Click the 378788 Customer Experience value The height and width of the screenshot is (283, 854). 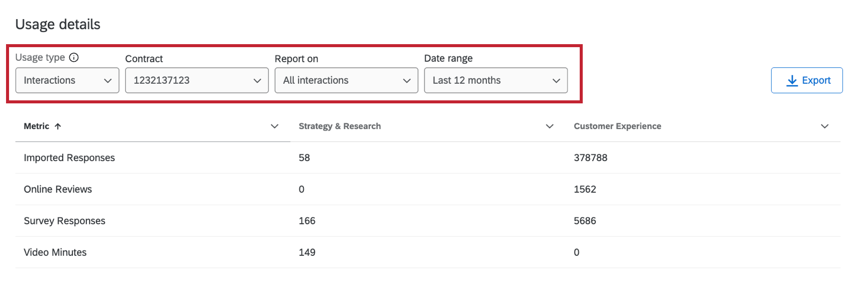[x=590, y=158]
